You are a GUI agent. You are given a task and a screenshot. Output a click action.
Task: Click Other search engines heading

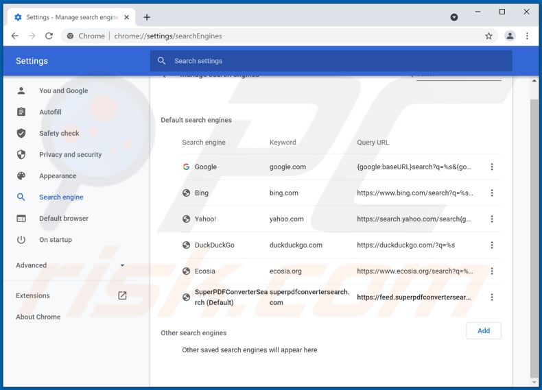coord(193,332)
